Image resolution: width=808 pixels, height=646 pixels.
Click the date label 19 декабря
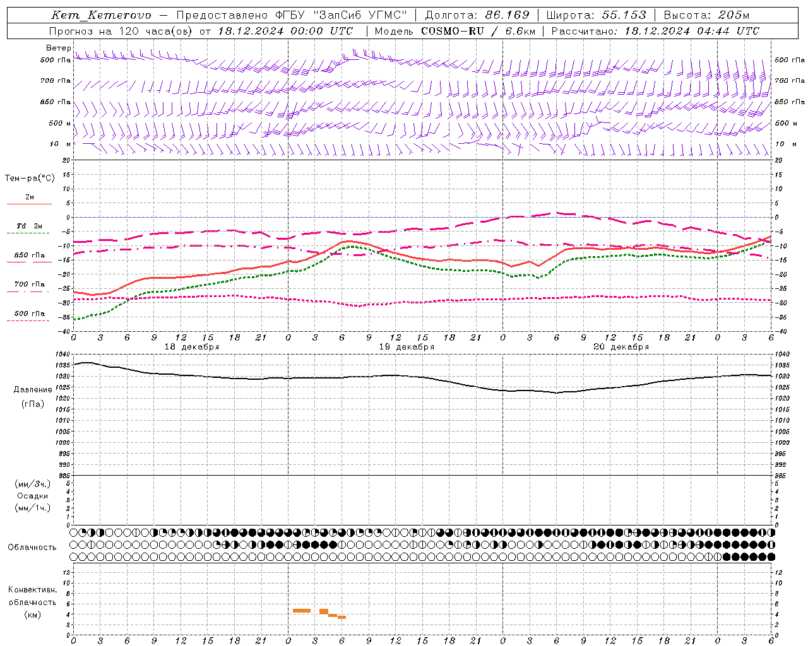click(407, 347)
